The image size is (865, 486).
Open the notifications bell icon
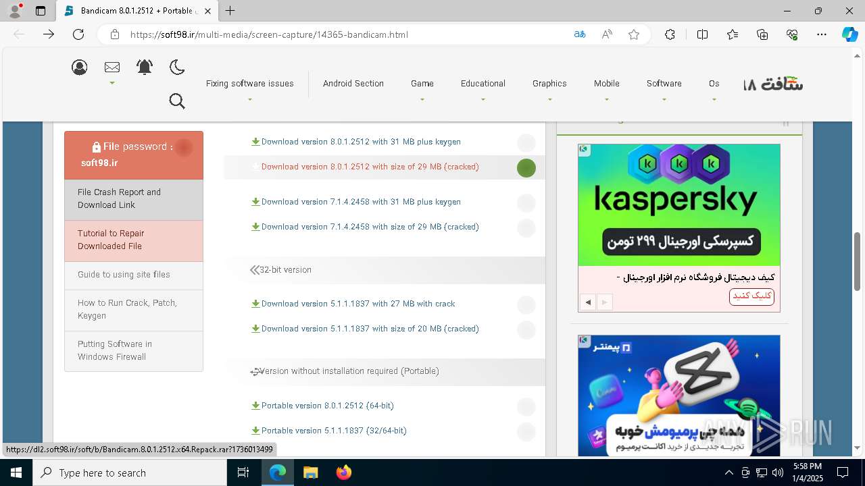[x=145, y=67]
